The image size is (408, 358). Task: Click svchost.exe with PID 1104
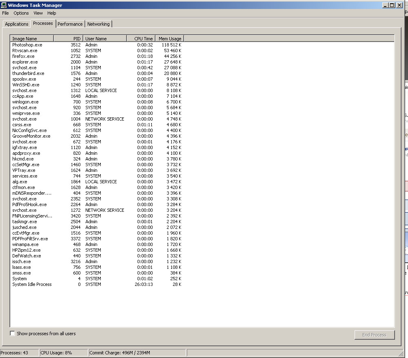(x=97, y=68)
